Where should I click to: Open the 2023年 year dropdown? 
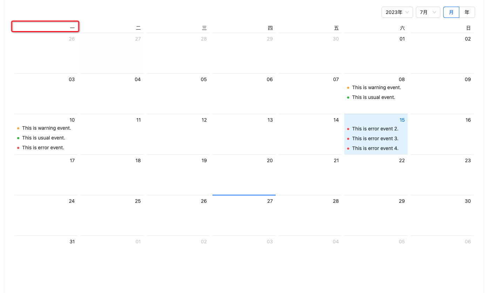tap(397, 12)
